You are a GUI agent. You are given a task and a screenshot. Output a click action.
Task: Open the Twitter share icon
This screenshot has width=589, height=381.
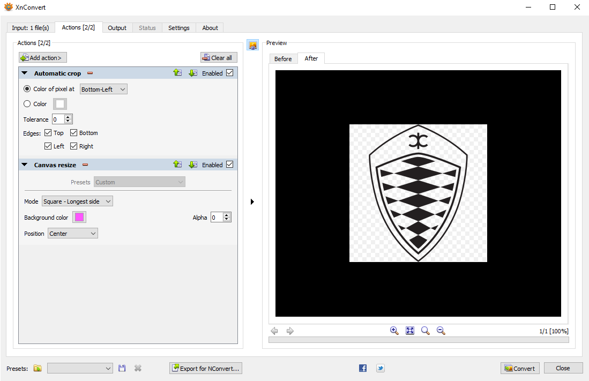tap(380, 368)
